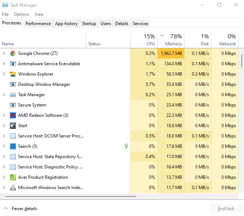Viewport: 244px width, 216px height.
Task: Click the Google Chrome process icon
Action: 13,53
